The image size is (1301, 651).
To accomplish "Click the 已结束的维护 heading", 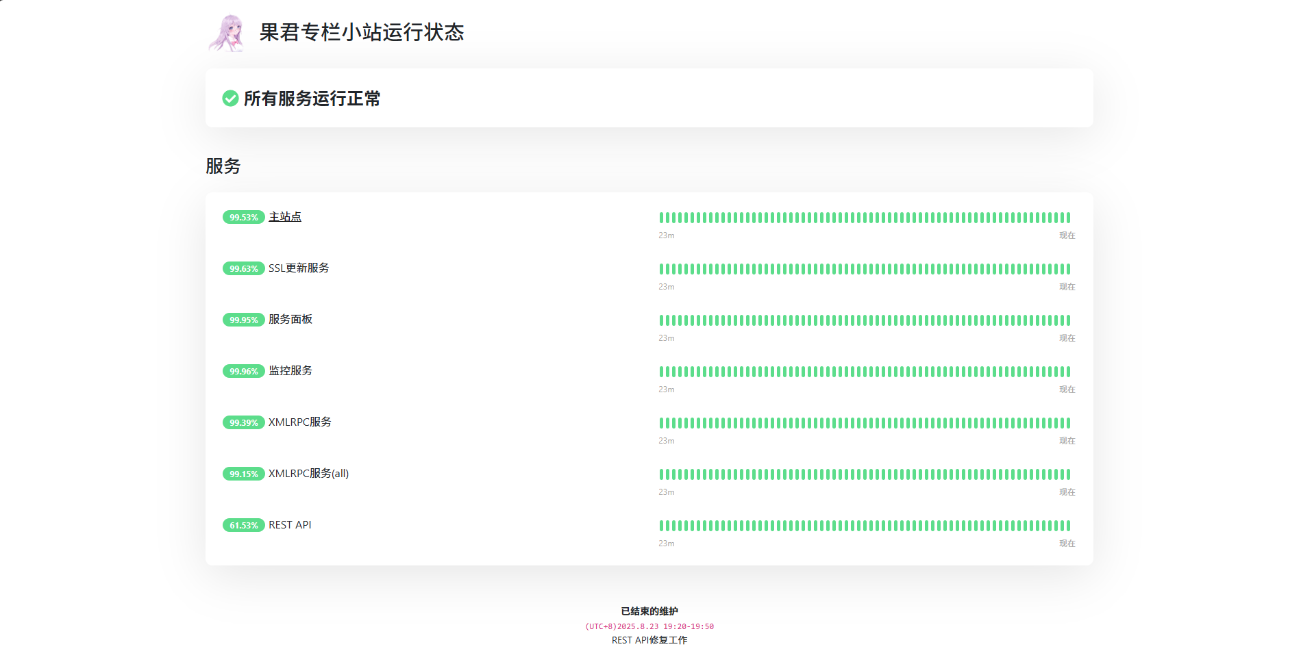I will 649,611.
